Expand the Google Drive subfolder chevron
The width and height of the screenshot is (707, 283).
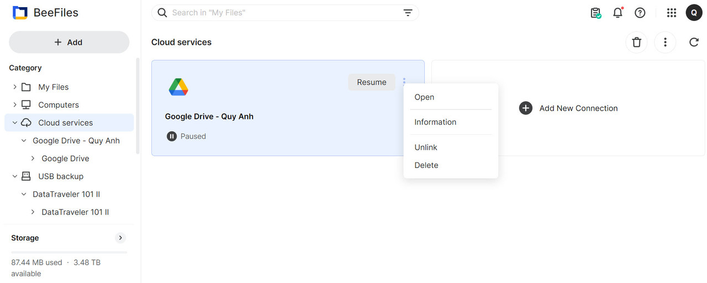coord(33,159)
